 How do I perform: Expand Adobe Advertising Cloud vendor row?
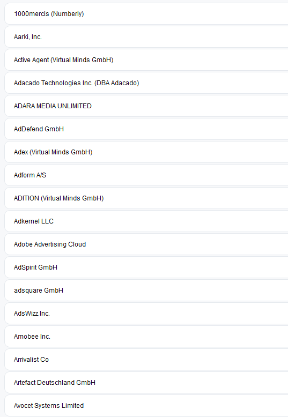(x=146, y=244)
